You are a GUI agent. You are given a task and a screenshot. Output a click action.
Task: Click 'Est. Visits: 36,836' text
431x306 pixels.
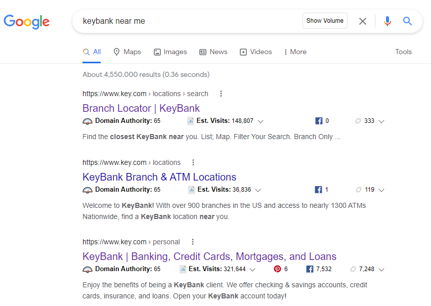[x=224, y=190]
